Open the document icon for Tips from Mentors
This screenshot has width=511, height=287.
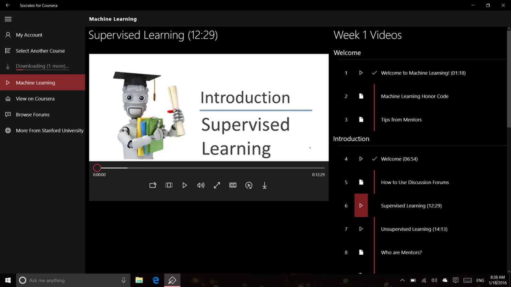(361, 119)
